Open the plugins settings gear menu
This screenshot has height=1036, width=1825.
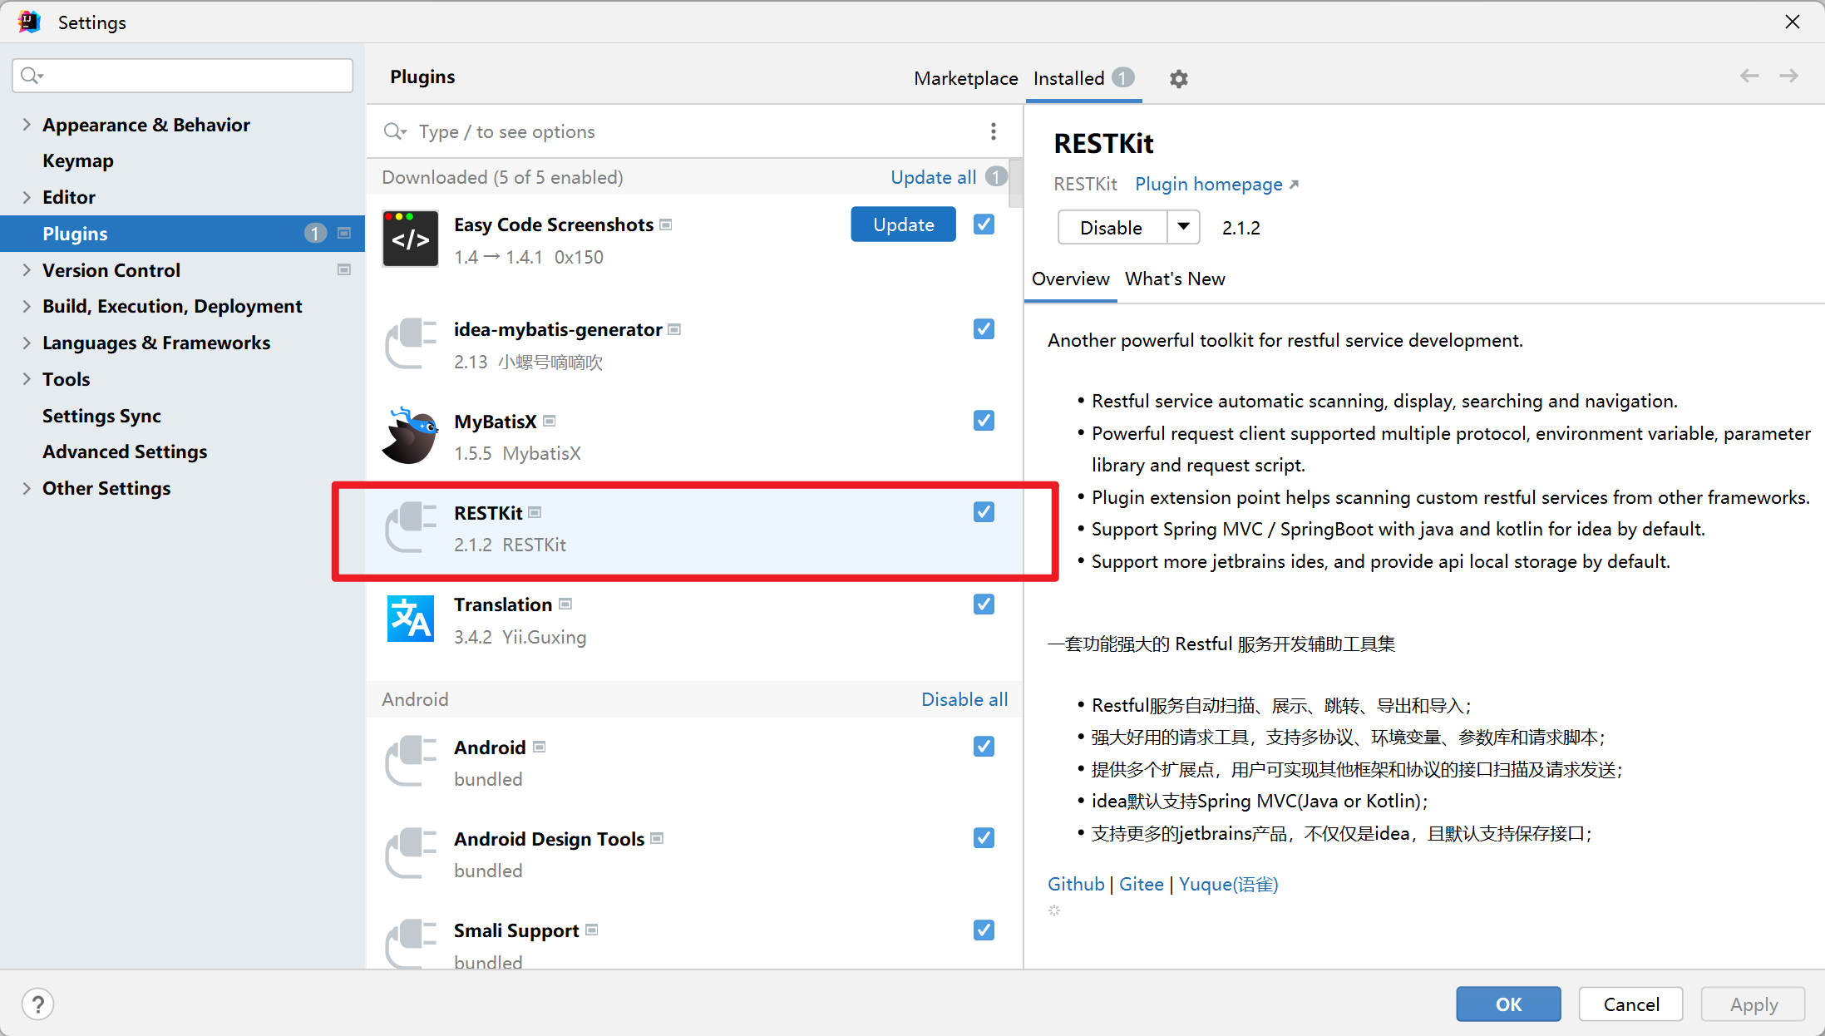tap(1178, 79)
